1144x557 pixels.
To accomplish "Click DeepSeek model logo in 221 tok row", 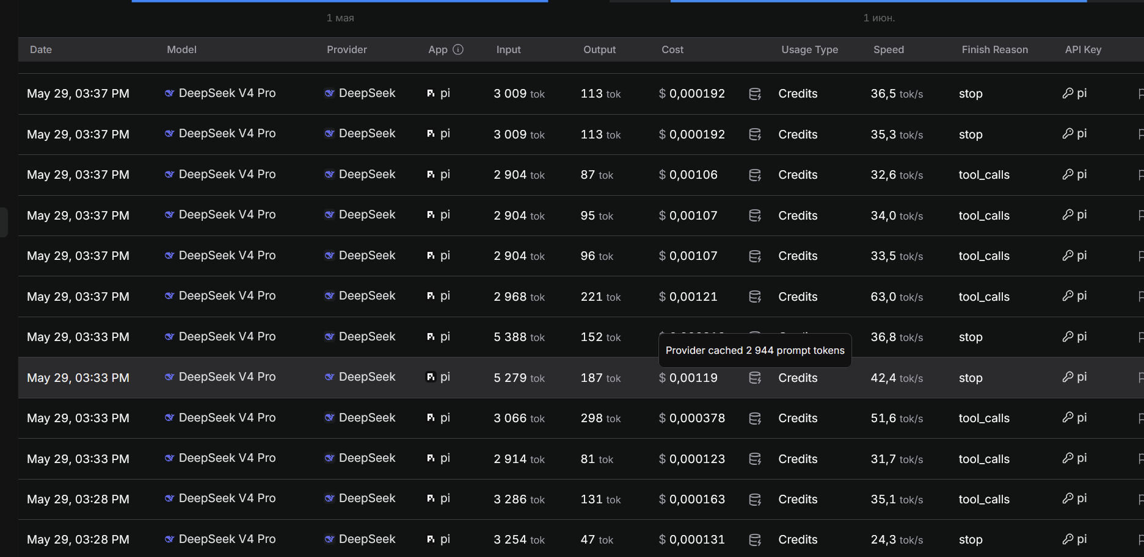I will [169, 296].
